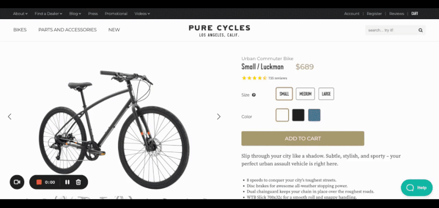Click the camera recorder icon
The image size is (439, 208).
point(17,182)
